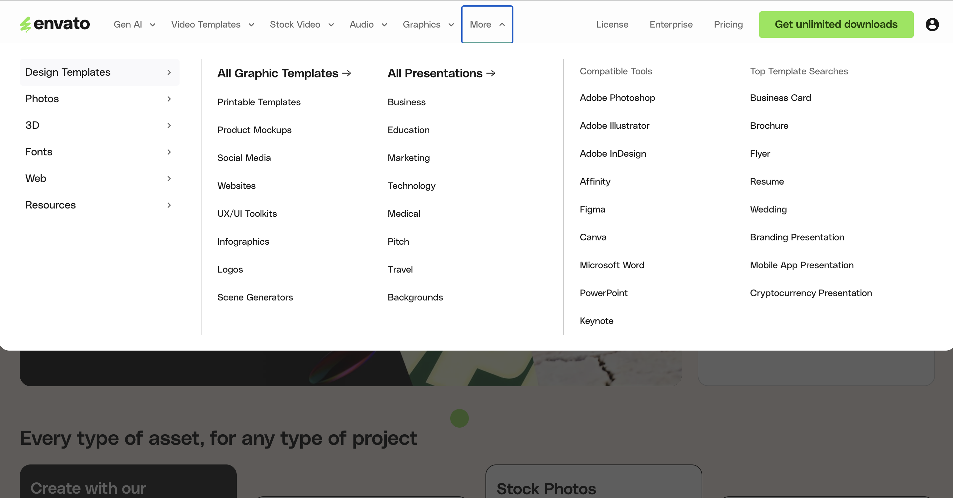Search Branding Presentation templates
953x498 pixels.
click(797, 237)
